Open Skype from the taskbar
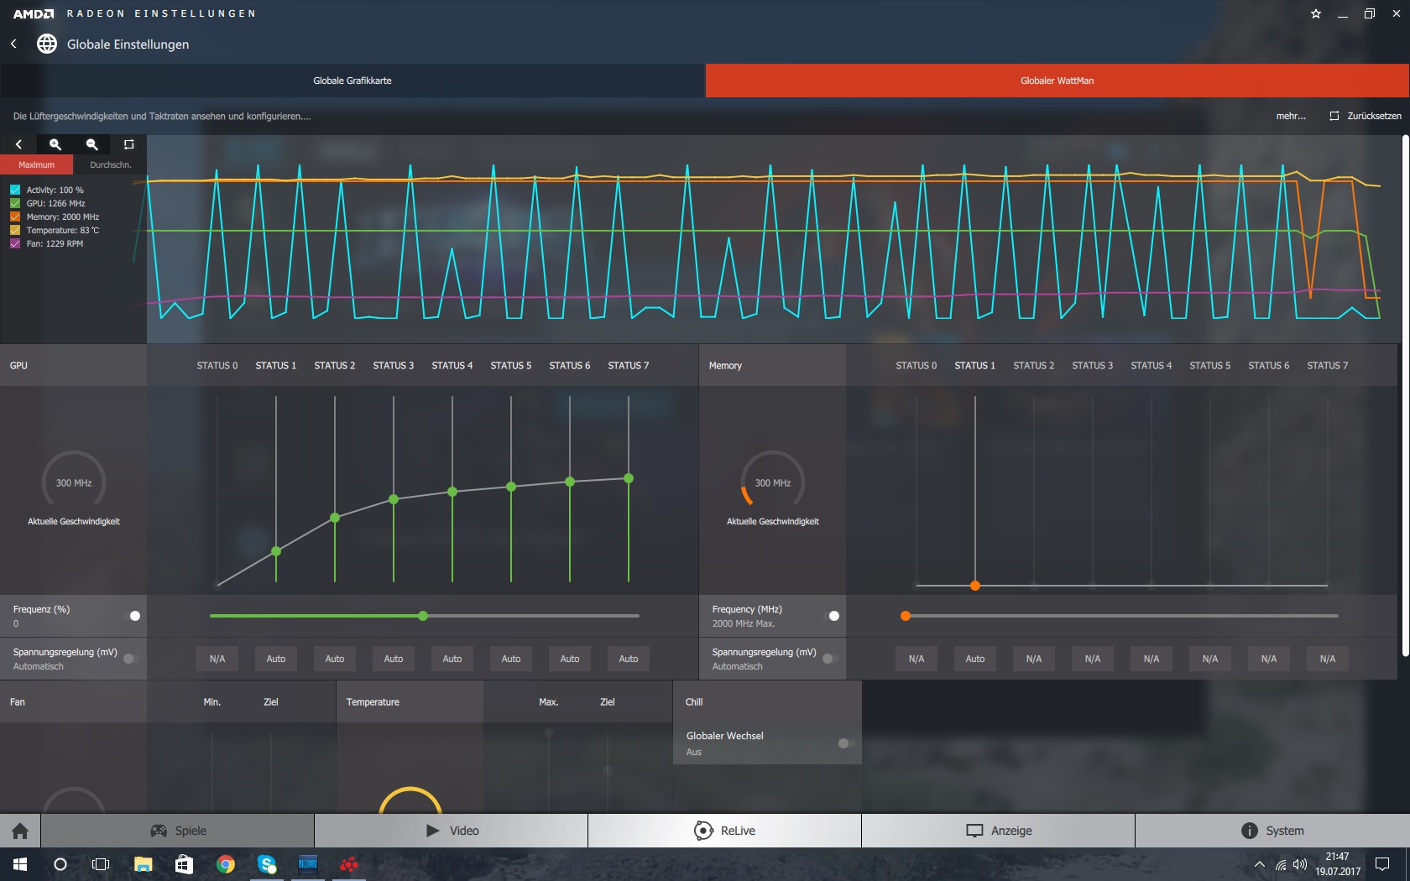This screenshot has height=881, width=1410. point(267,864)
